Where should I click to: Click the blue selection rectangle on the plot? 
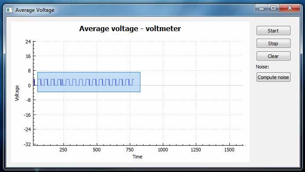point(89,82)
